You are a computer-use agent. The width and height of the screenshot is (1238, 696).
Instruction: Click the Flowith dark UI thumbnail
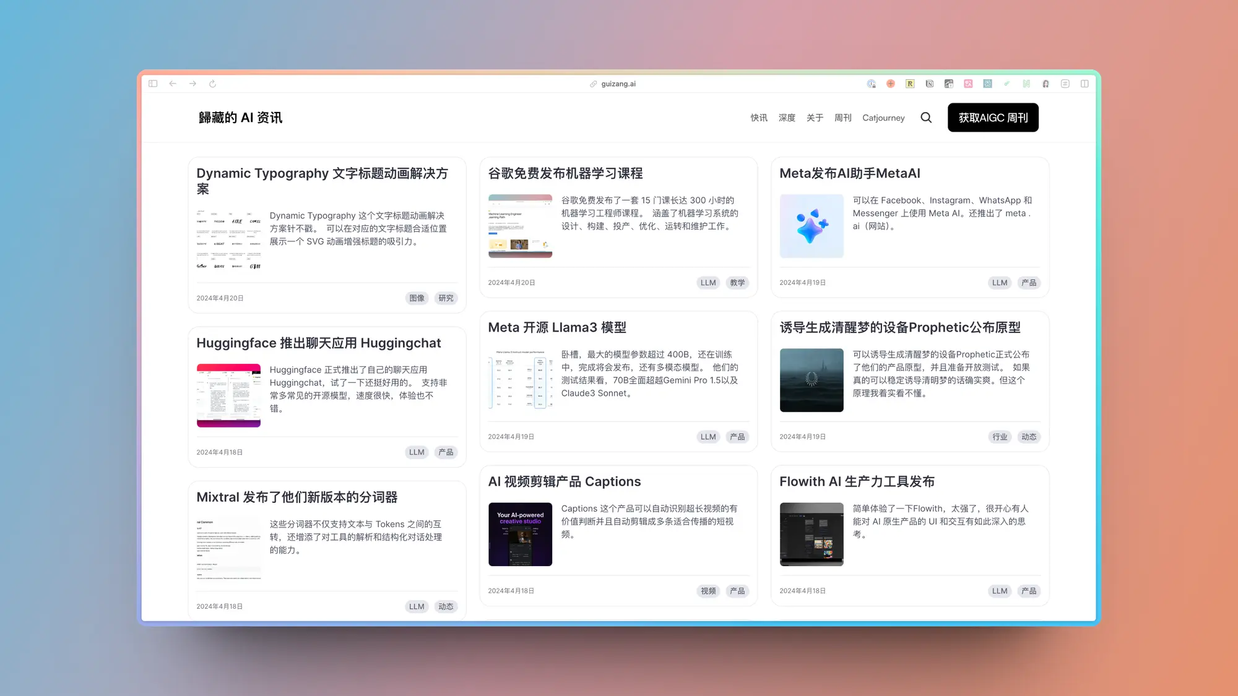812,534
